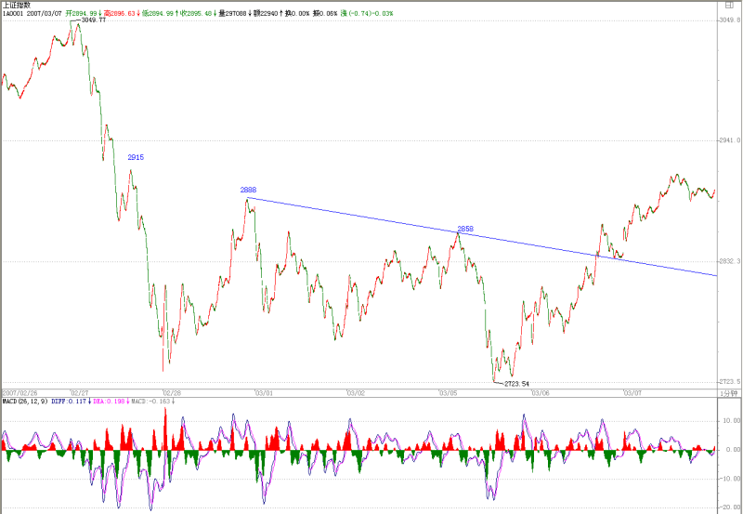Click the 3049.77 high price marker
743x514 pixels.
click(x=94, y=20)
